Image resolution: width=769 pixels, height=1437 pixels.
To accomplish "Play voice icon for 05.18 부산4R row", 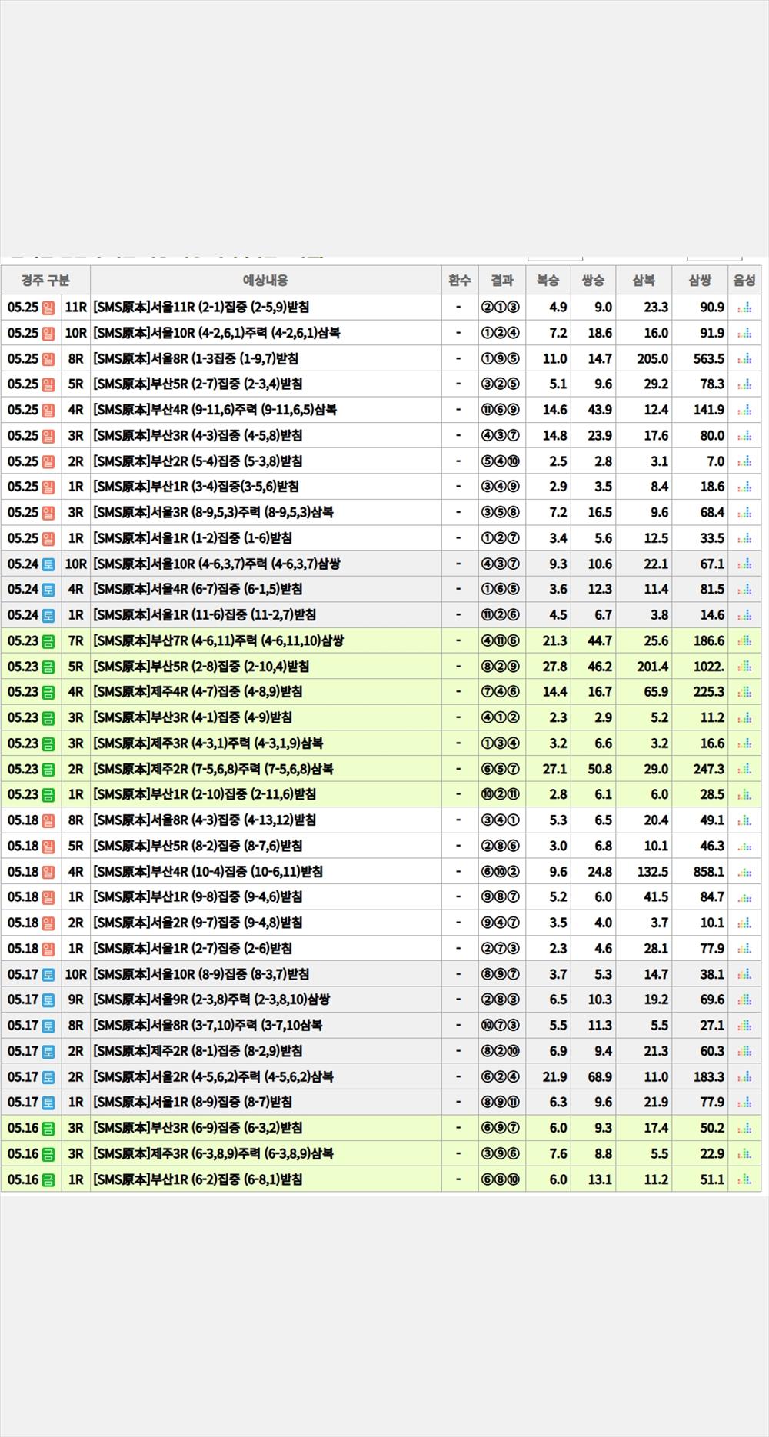I will point(744,872).
